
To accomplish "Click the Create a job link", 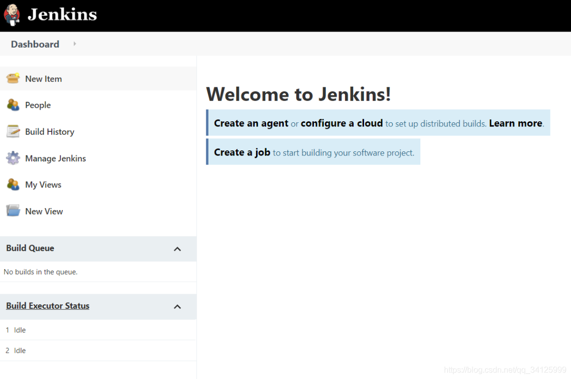I will click(x=242, y=152).
